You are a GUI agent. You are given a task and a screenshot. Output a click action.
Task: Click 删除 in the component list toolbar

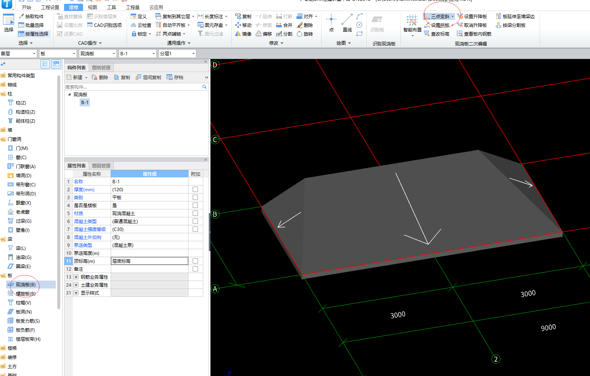[x=100, y=77]
